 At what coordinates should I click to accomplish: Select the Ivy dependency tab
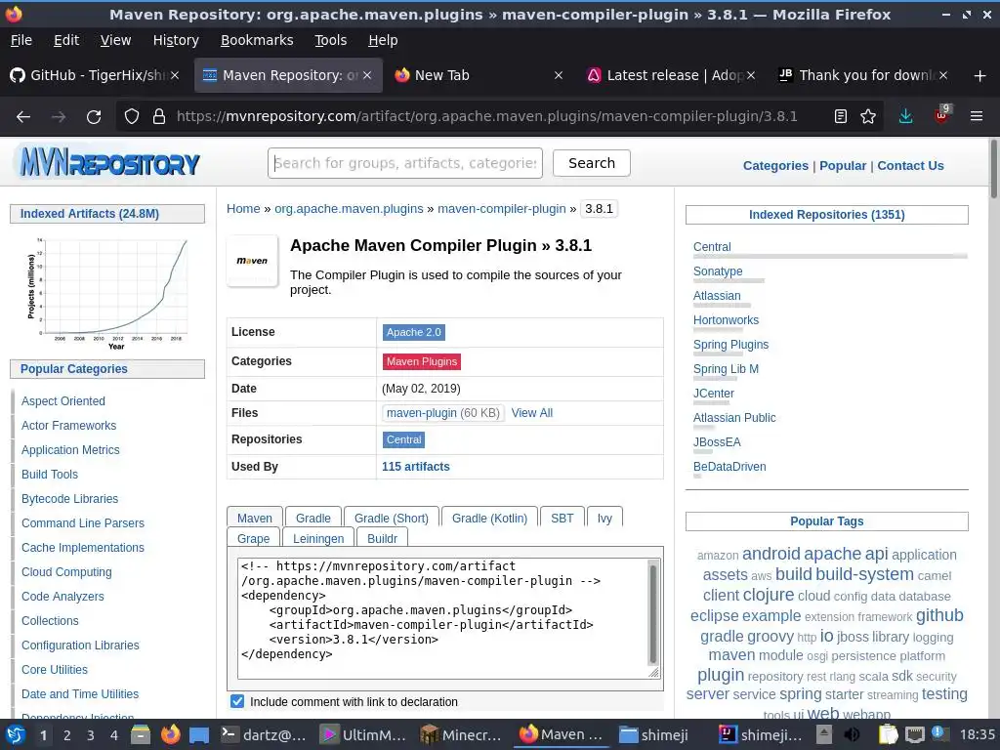[x=604, y=518]
